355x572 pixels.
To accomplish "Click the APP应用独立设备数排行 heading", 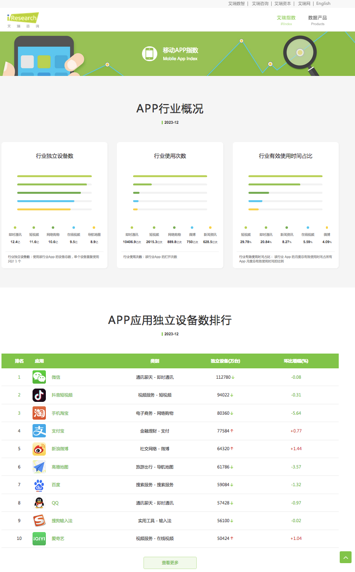I will (170, 321).
